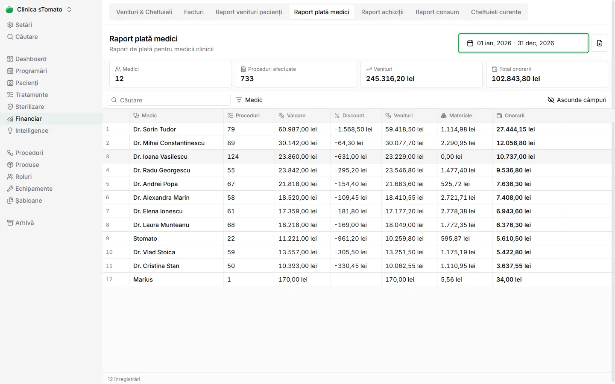Click the Echipamente wrench icon

point(10,189)
